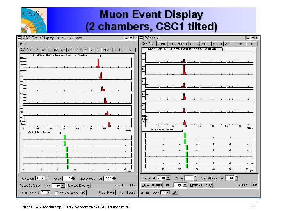Click GO button in CSC Event Display
Viewport: 281px width, 211px height.
[x=83, y=193]
